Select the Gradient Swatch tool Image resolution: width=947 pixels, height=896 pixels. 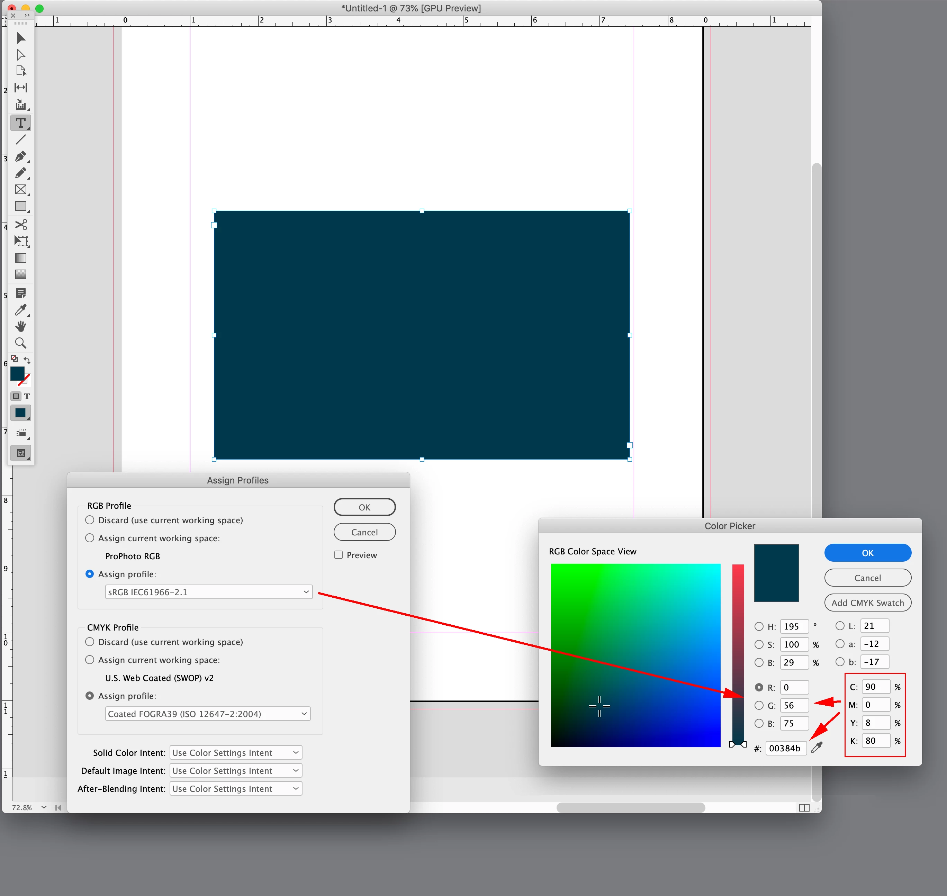[20, 258]
